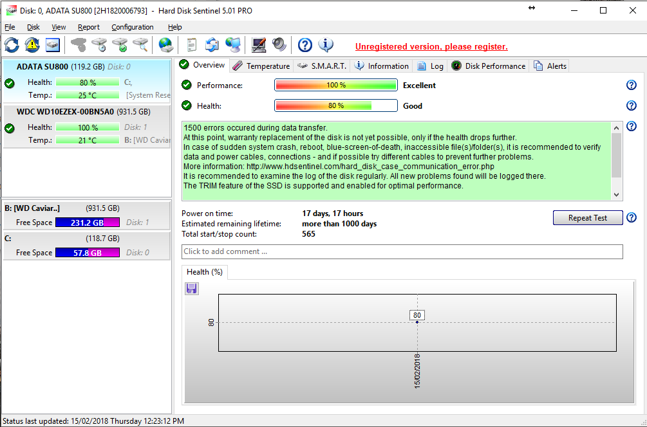The height and width of the screenshot is (427, 647).
Task: Open the Configuration menu
Action: tap(133, 27)
